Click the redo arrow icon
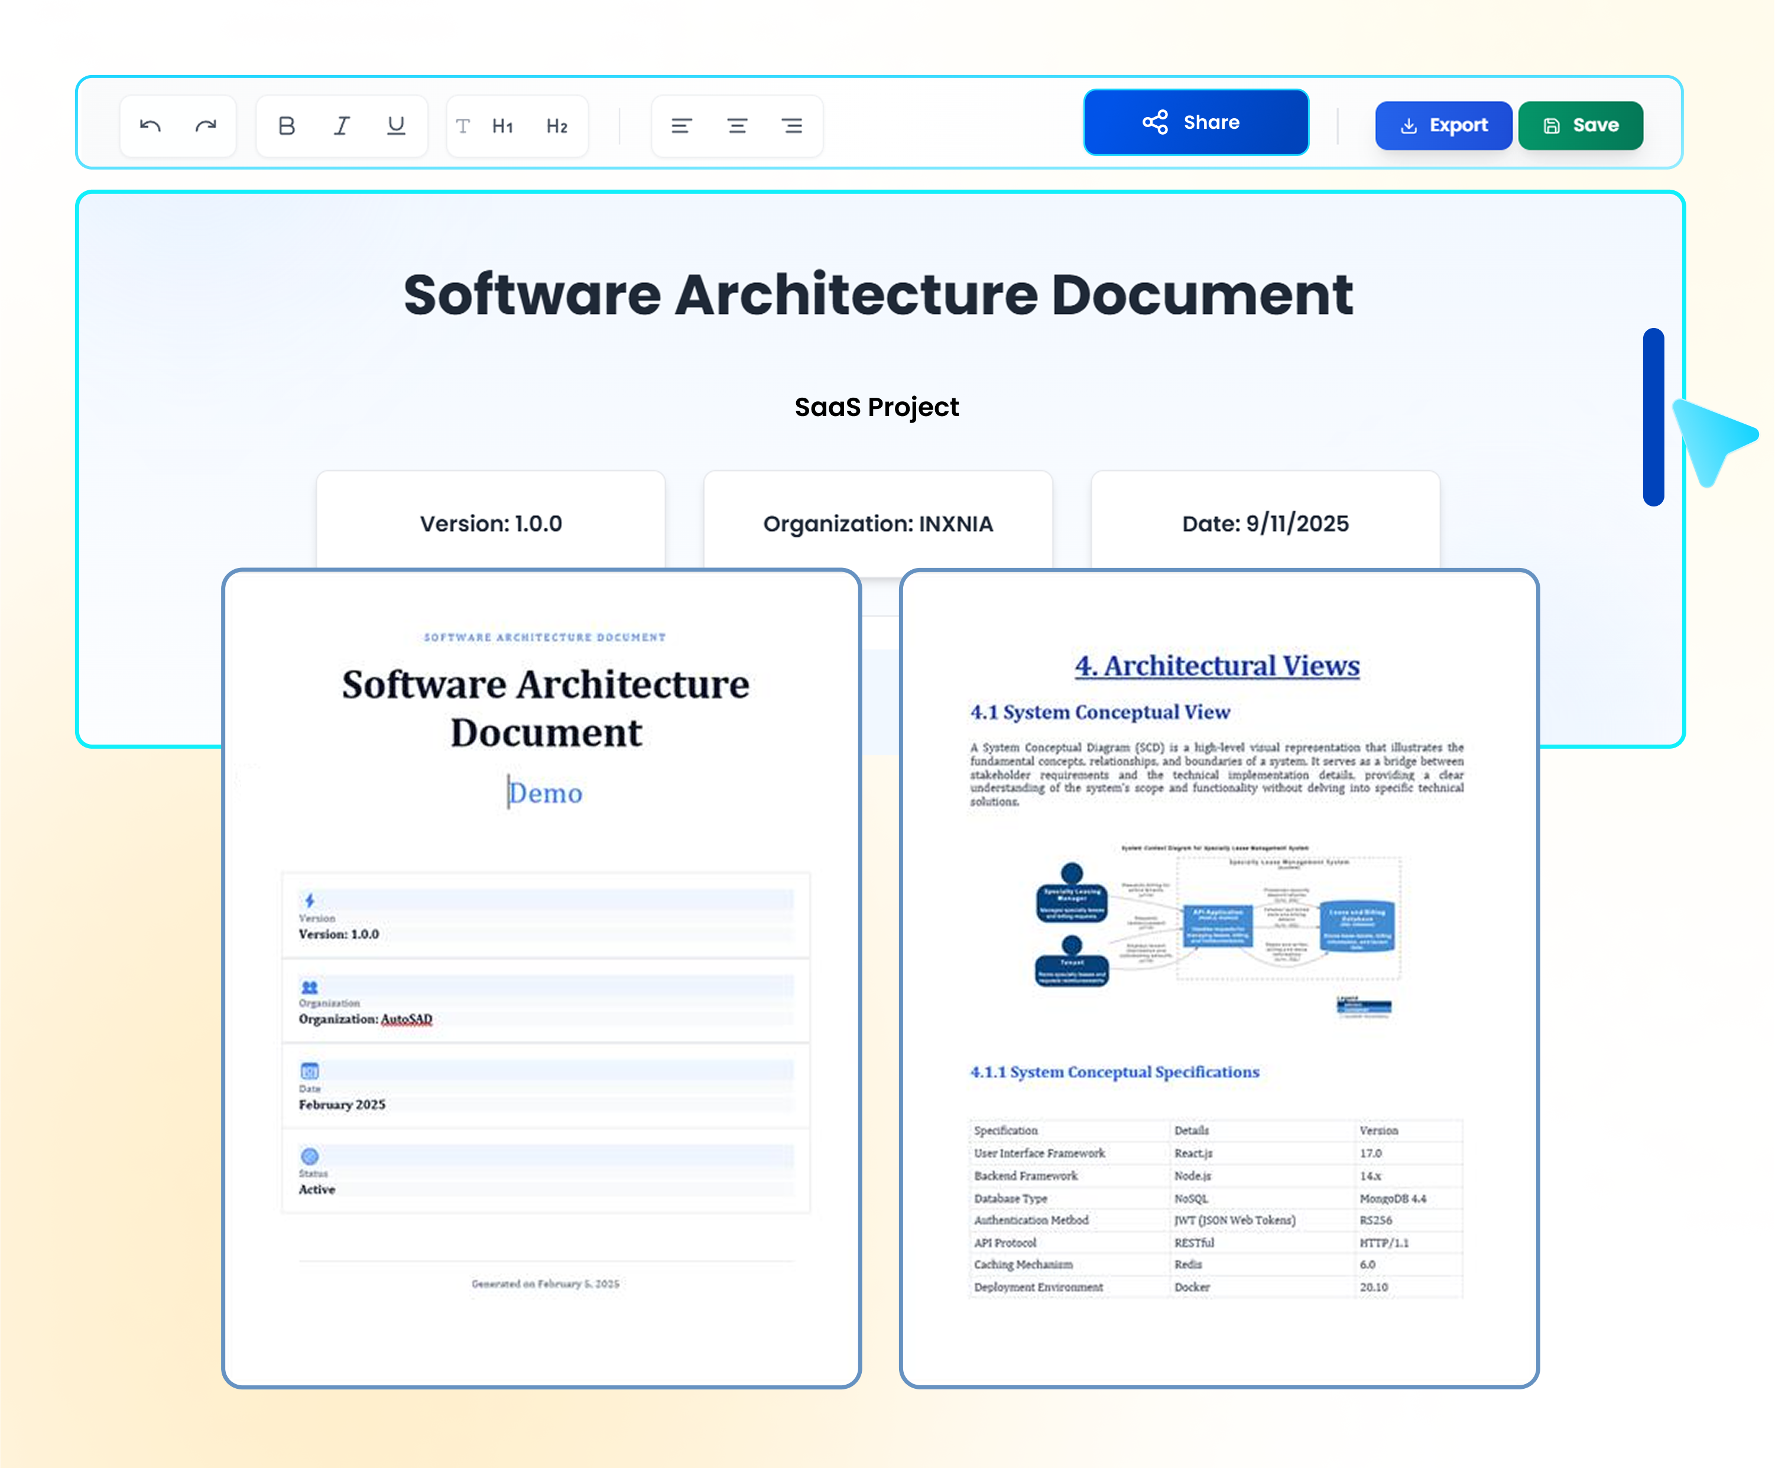This screenshot has height=1468, width=1775. 205,126
